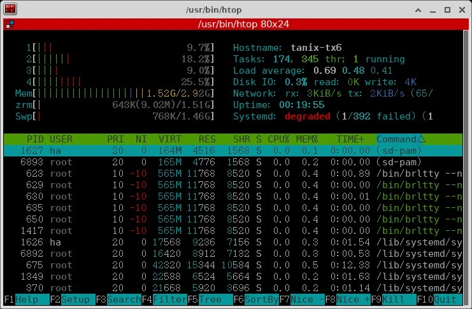The width and height of the screenshot is (472, 309).
Task: Open the F6 SortBy menu
Action: pos(256,299)
